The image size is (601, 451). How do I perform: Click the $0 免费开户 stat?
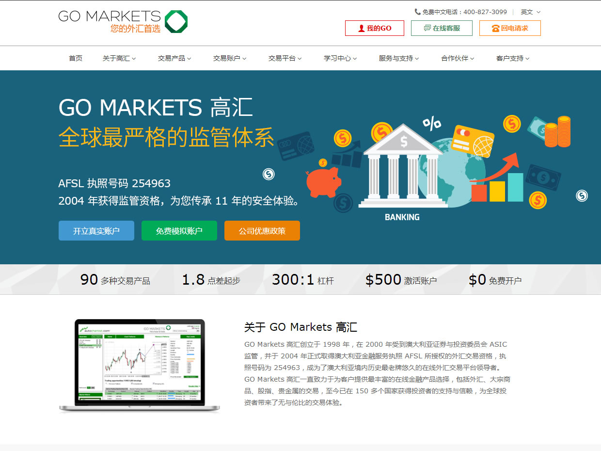click(495, 280)
